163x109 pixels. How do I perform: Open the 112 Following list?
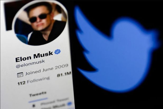pyautogui.click(x=34, y=81)
